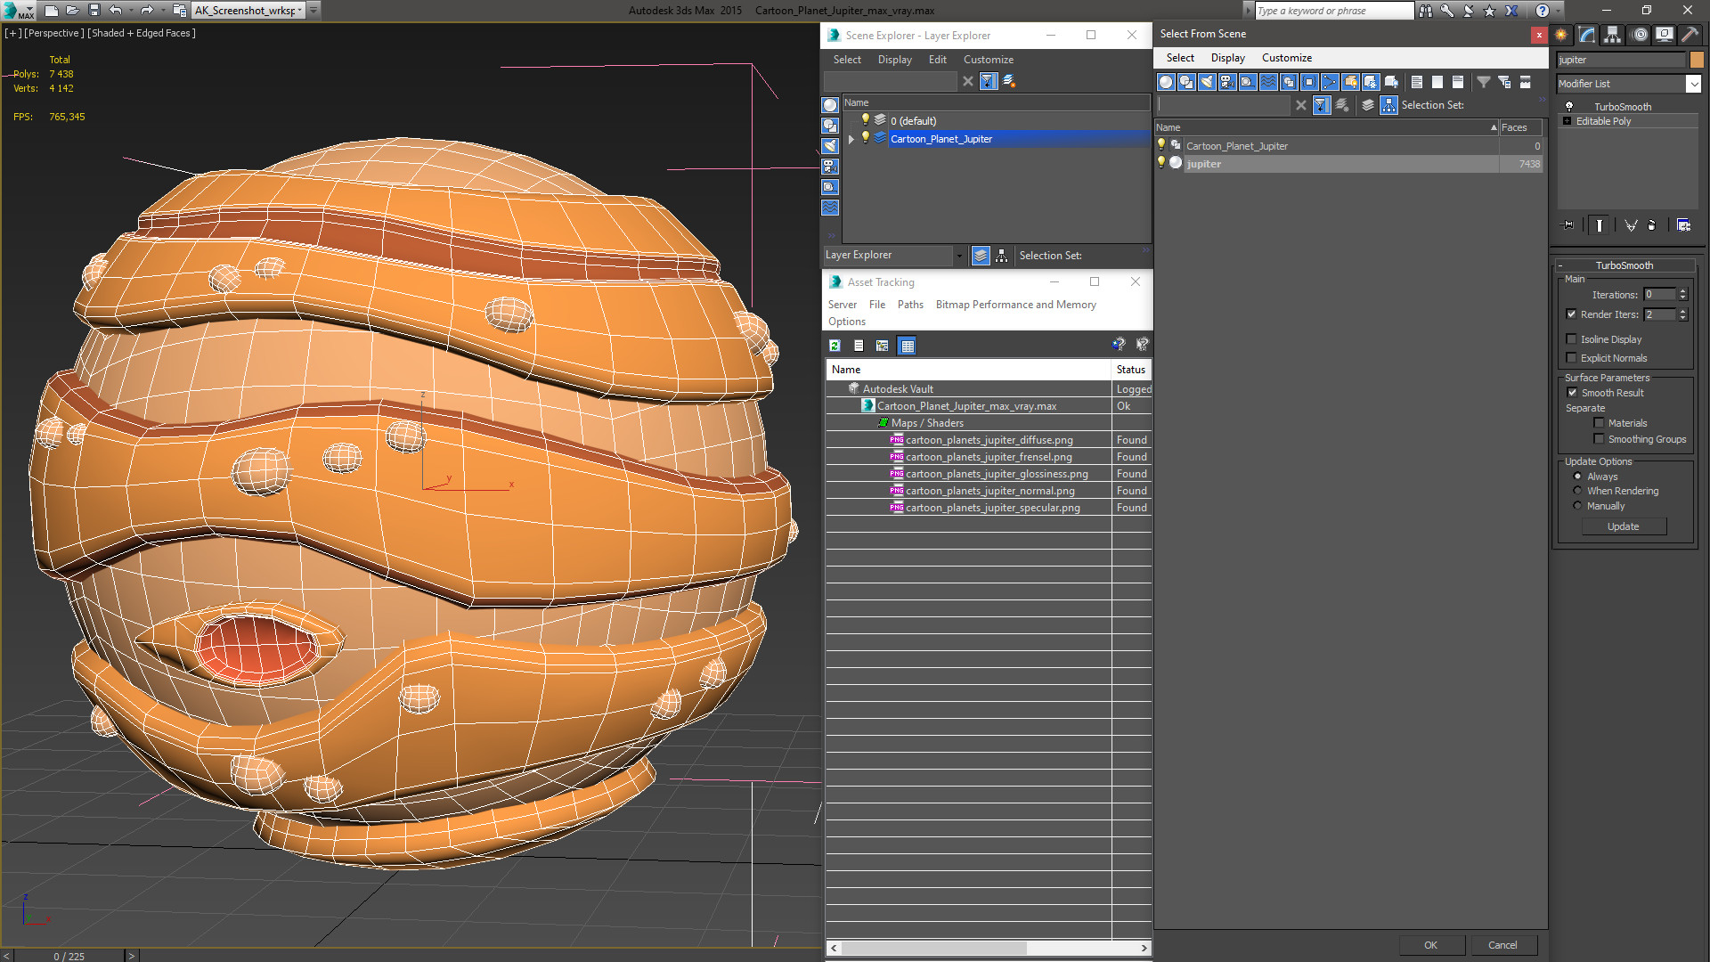Click Configure Modifier Sets icon
This screenshot has height=962, width=1710.
coord(1683,225)
